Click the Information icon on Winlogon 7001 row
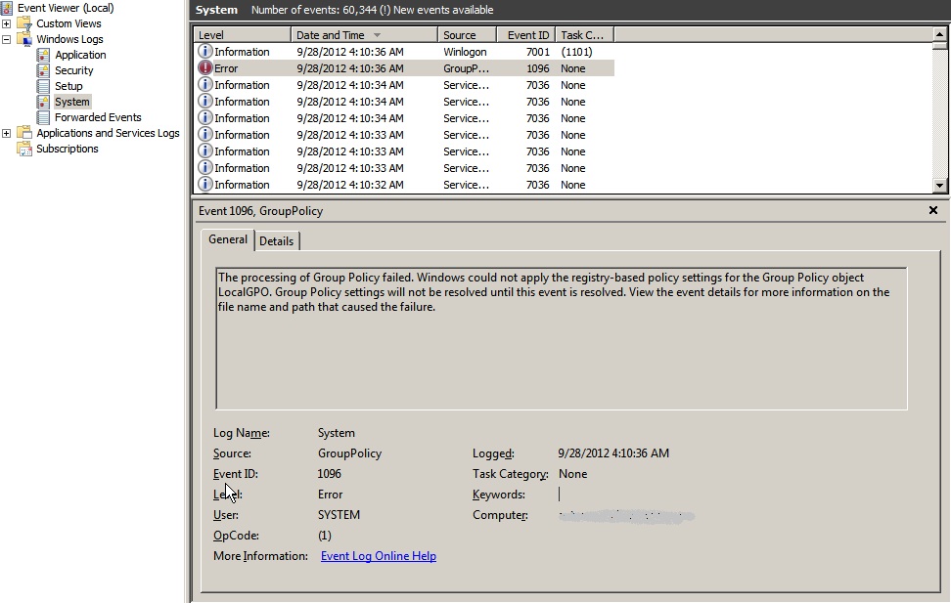This screenshot has height=603, width=951. pos(205,52)
